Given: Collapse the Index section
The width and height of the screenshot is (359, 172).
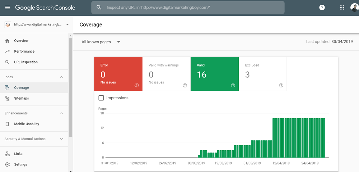Looking at the screenshot, I should pos(61,77).
